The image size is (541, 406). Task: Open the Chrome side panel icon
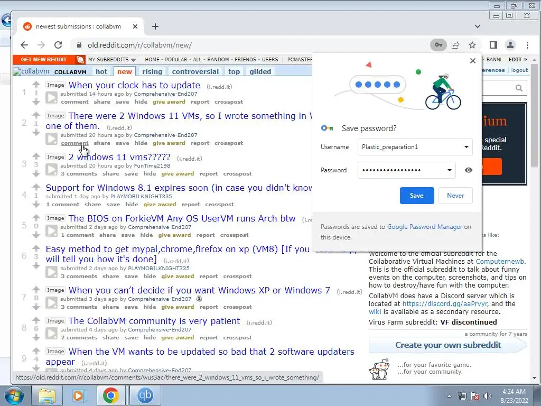click(x=493, y=45)
